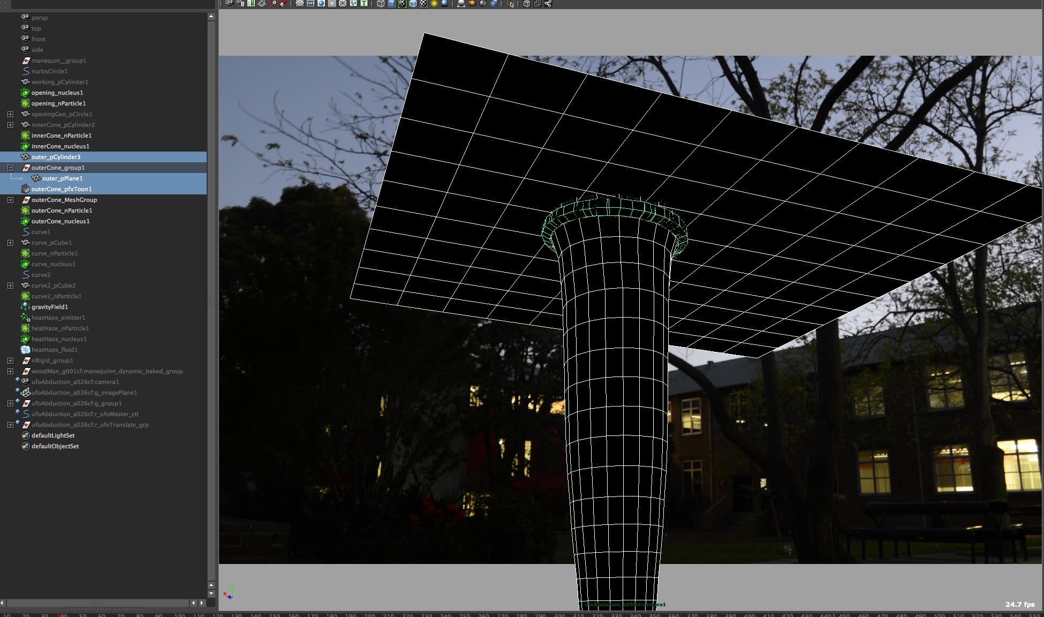This screenshot has width=1044, height=617.
Task: Switch to wireframe display cube icon
Action: [x=380, y=3]
